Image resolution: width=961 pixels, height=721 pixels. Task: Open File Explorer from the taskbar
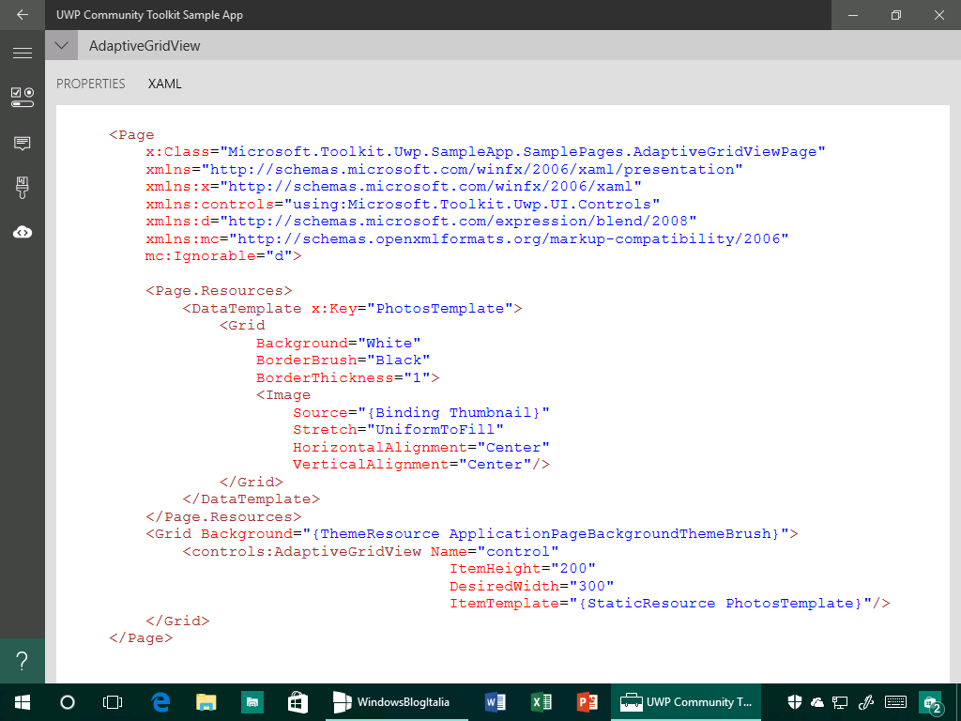(x=206, y=702)
